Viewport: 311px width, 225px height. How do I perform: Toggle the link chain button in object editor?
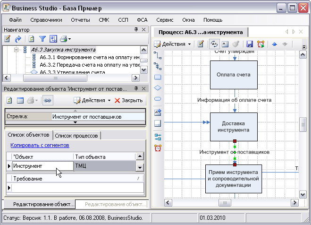[x=48, y=100]
